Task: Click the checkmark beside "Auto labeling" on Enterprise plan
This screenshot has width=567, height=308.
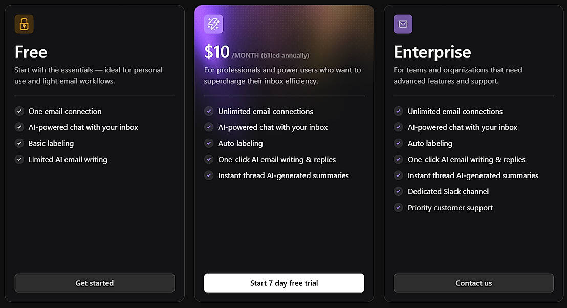Action: (x=398, y=143)
